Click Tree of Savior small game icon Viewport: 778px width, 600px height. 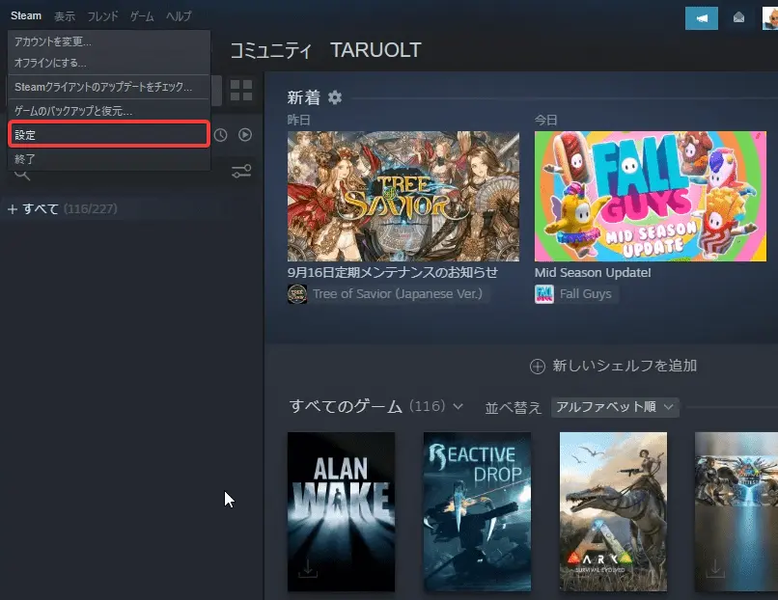(x=297, y=294)
